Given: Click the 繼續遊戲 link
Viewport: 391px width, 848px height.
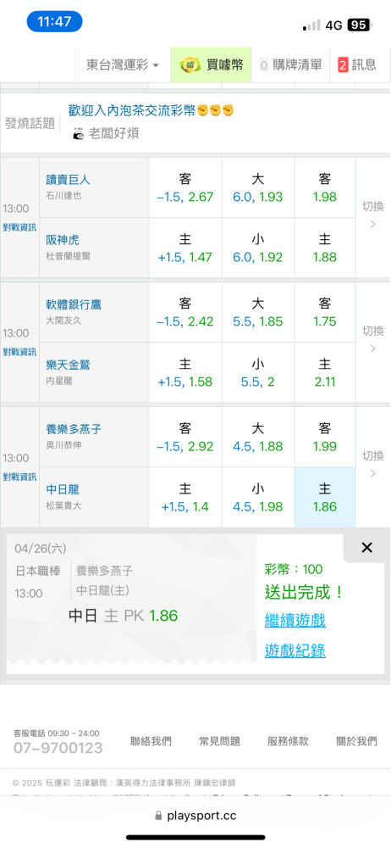Looking at the screenshot, I should (295, 621).
